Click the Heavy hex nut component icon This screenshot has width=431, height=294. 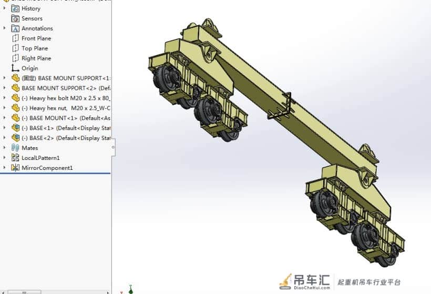15,108
